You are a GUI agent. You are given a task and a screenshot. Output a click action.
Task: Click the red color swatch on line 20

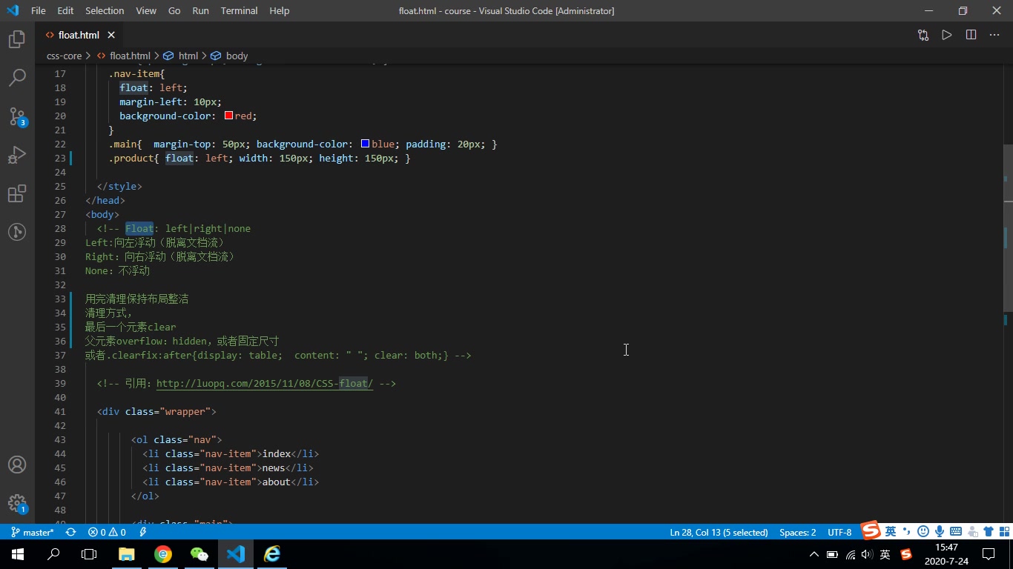click(x=228, y=116)
